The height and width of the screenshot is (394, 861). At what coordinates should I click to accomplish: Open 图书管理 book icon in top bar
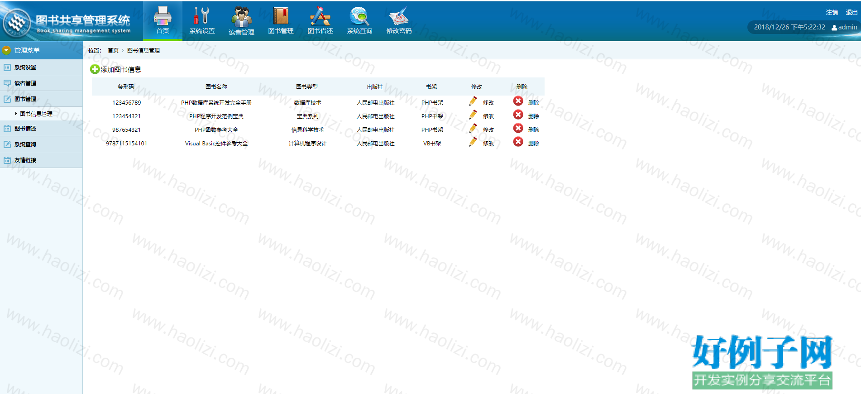point(281,16)
